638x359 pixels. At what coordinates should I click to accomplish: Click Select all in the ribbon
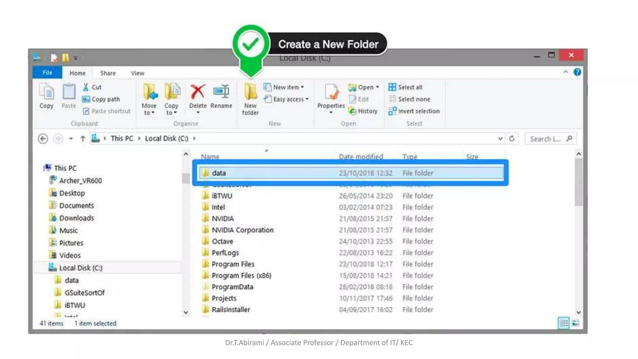pos(410,87)
